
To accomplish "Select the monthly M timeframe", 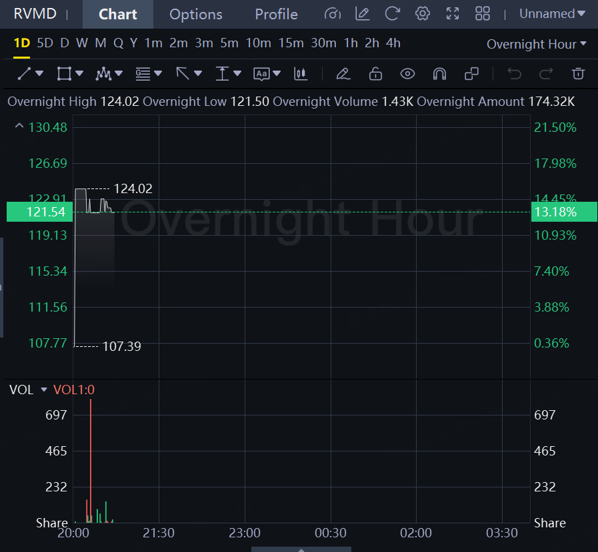I will (101, 43).
